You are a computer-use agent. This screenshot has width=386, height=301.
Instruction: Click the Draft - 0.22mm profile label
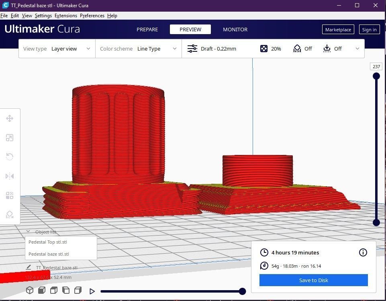click(x=219, y=49)
